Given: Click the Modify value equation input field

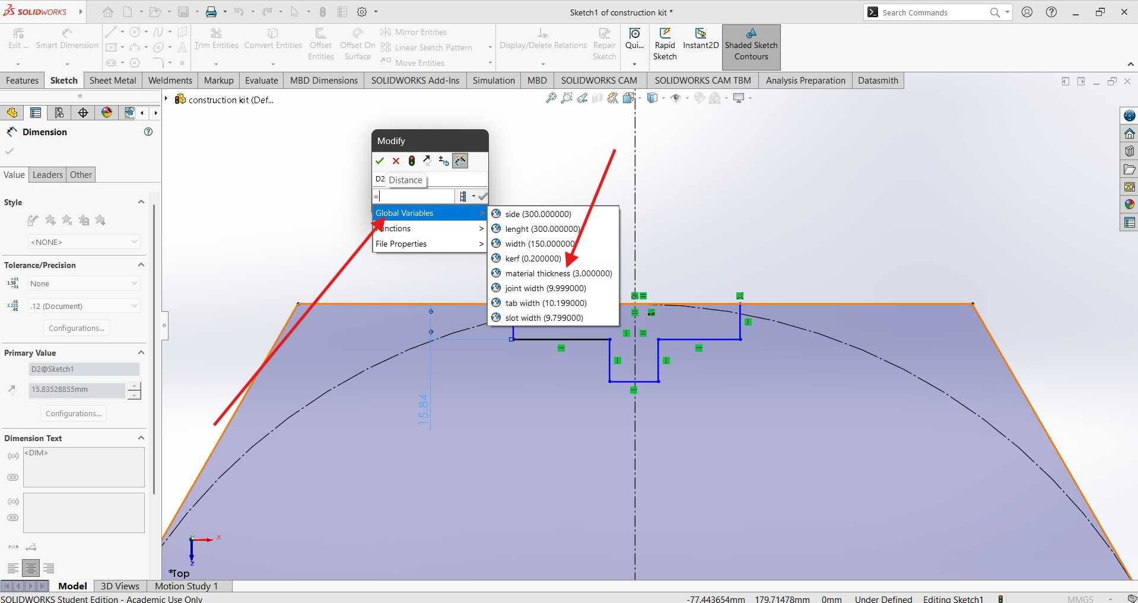Looking at the screenshot, I should click(x=414, y=196).
